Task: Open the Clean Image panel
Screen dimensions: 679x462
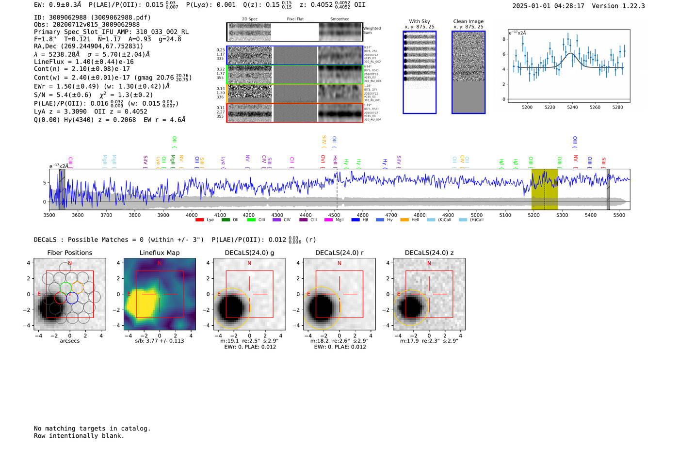Action: pyautogui.click(x=469, y=72)
